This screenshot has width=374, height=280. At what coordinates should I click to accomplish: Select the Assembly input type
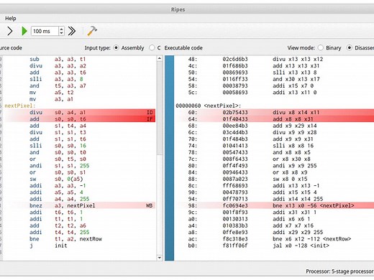point(116,48)
